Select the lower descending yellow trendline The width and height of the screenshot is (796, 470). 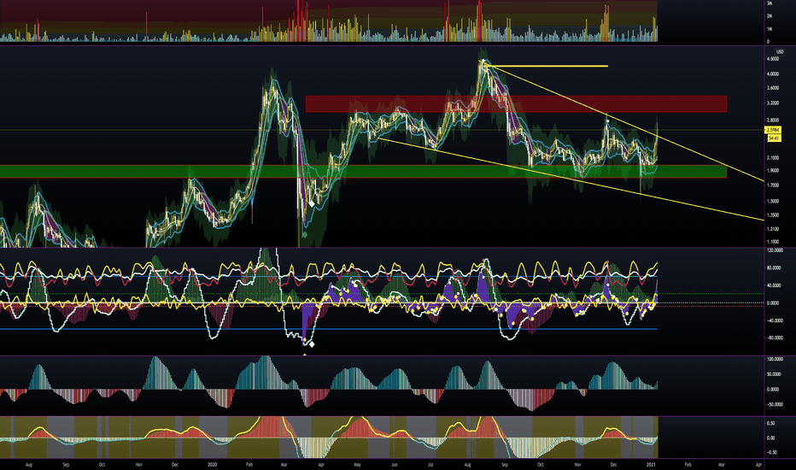tap(571, 179)
